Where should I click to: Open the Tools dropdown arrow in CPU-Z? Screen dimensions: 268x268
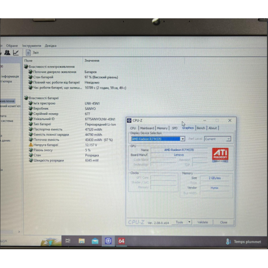pyautogui.click(x=189, y=222)
